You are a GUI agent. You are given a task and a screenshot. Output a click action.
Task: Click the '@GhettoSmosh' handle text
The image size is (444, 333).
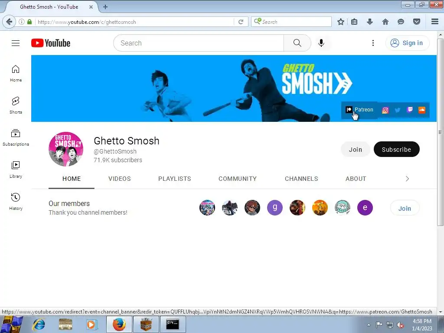click(115, 151)
